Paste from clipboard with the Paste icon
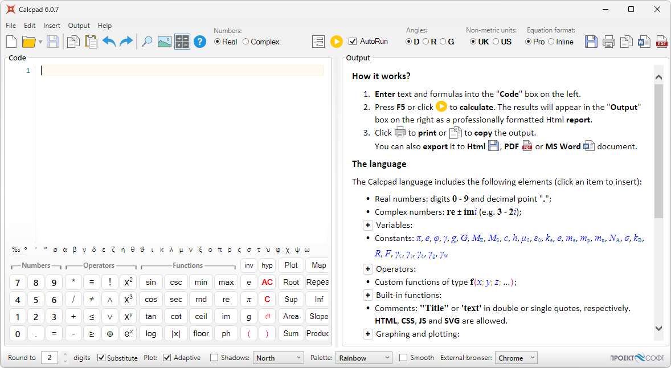The width and height of the screenshot is (671, 368). [91, 42]
